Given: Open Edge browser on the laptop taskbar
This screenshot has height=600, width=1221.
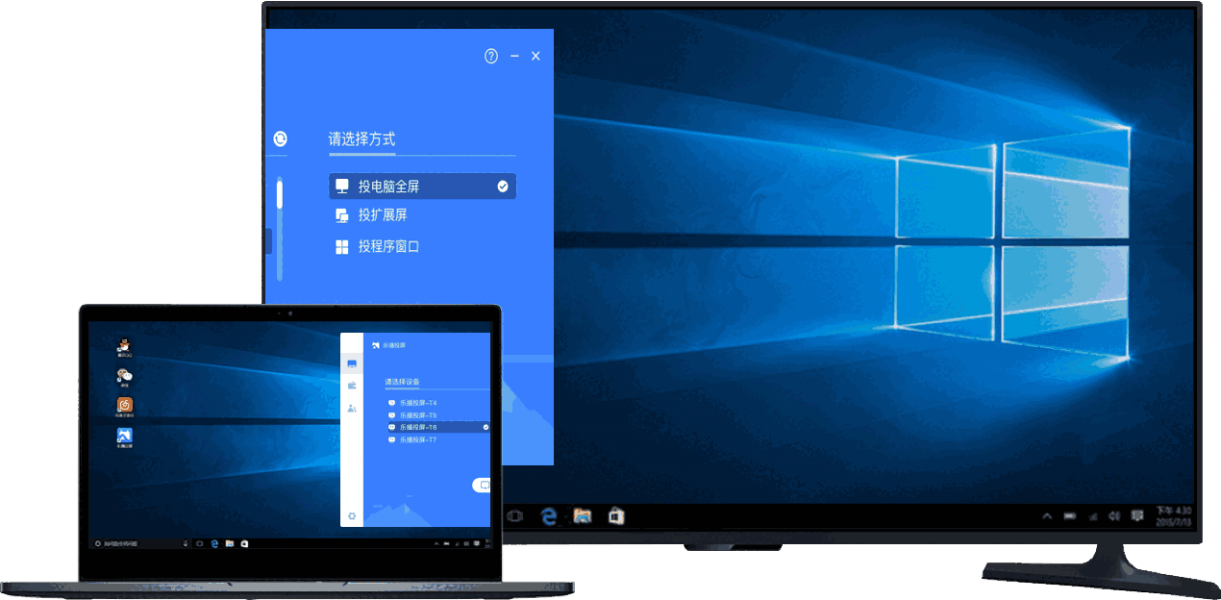Looking at the screenshot, I should pos(214,543).
